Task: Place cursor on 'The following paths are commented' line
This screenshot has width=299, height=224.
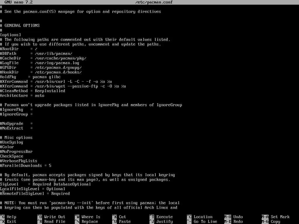Action: [x=85, y=40]
